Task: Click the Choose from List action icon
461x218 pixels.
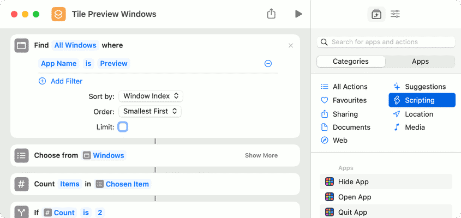Action: [21, 155]
